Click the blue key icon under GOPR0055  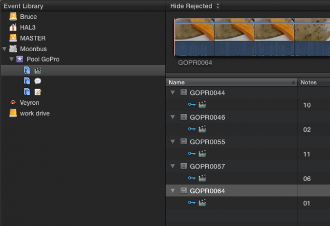tap(192, 154)
